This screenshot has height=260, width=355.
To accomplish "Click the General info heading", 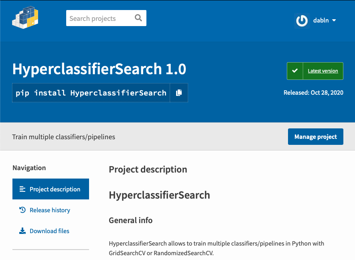I will (131, 220).
